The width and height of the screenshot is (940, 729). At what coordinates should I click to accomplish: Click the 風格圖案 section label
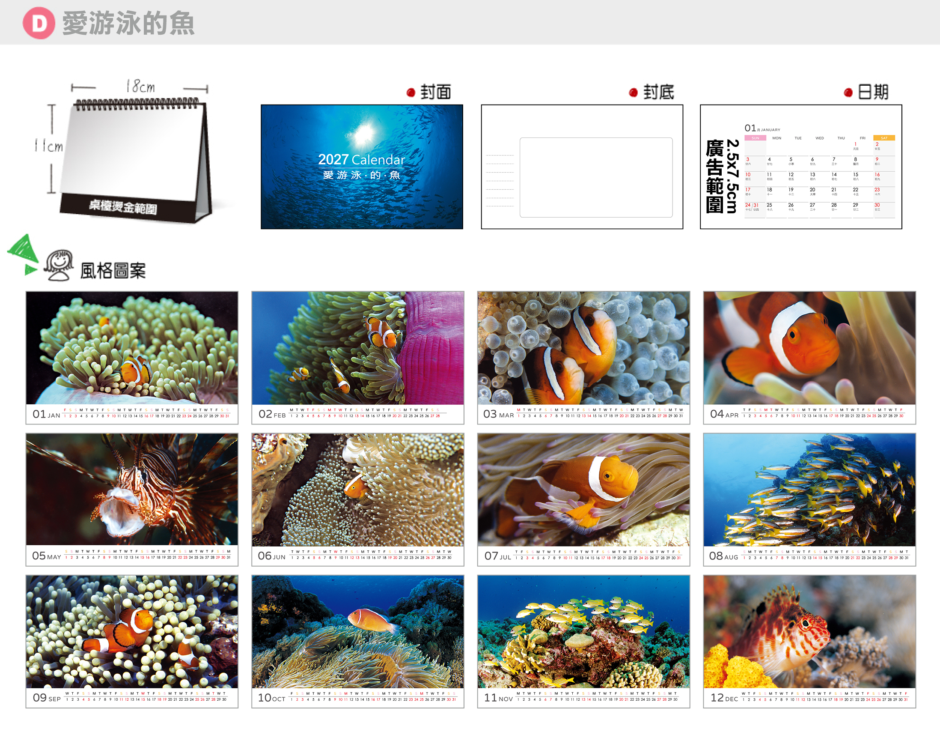click(113, 271)
